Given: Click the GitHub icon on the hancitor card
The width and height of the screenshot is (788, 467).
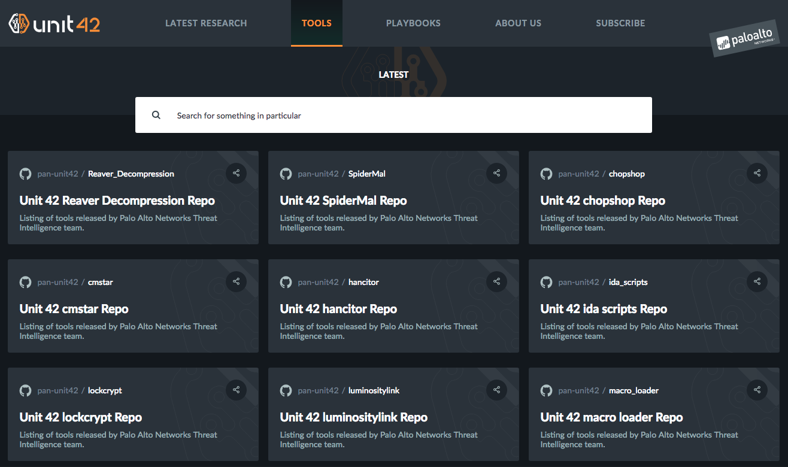Looking at the screenshot, I should click(286, 281).
